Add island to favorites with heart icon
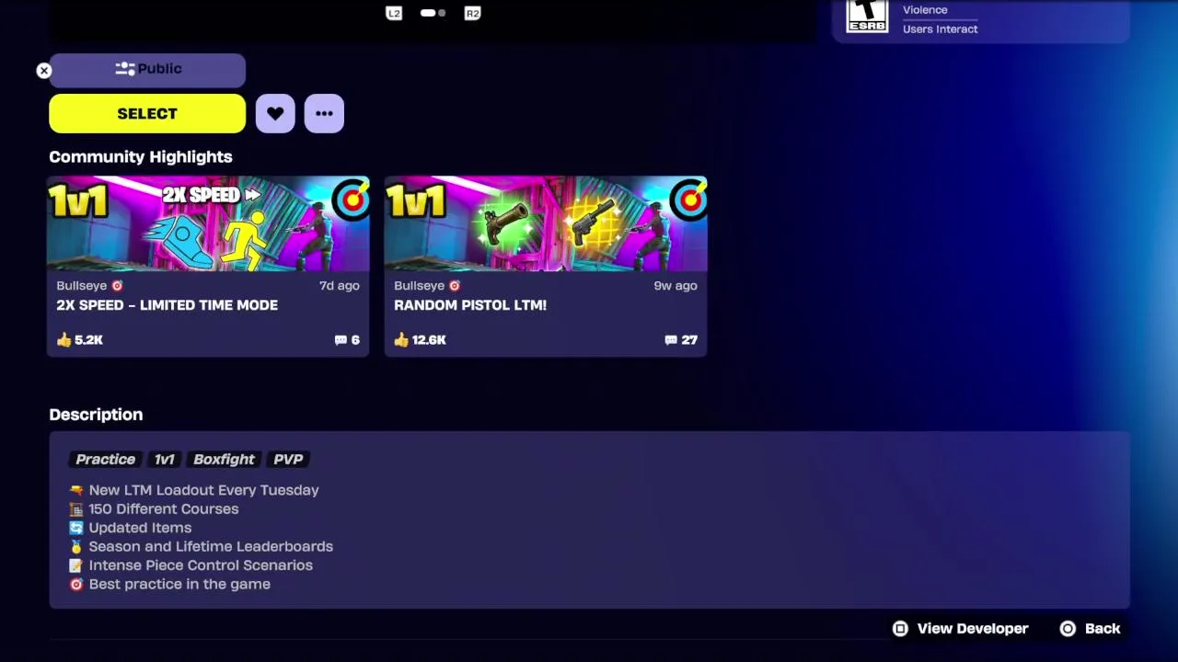1178x662 pixels. [x=275, y=114]
